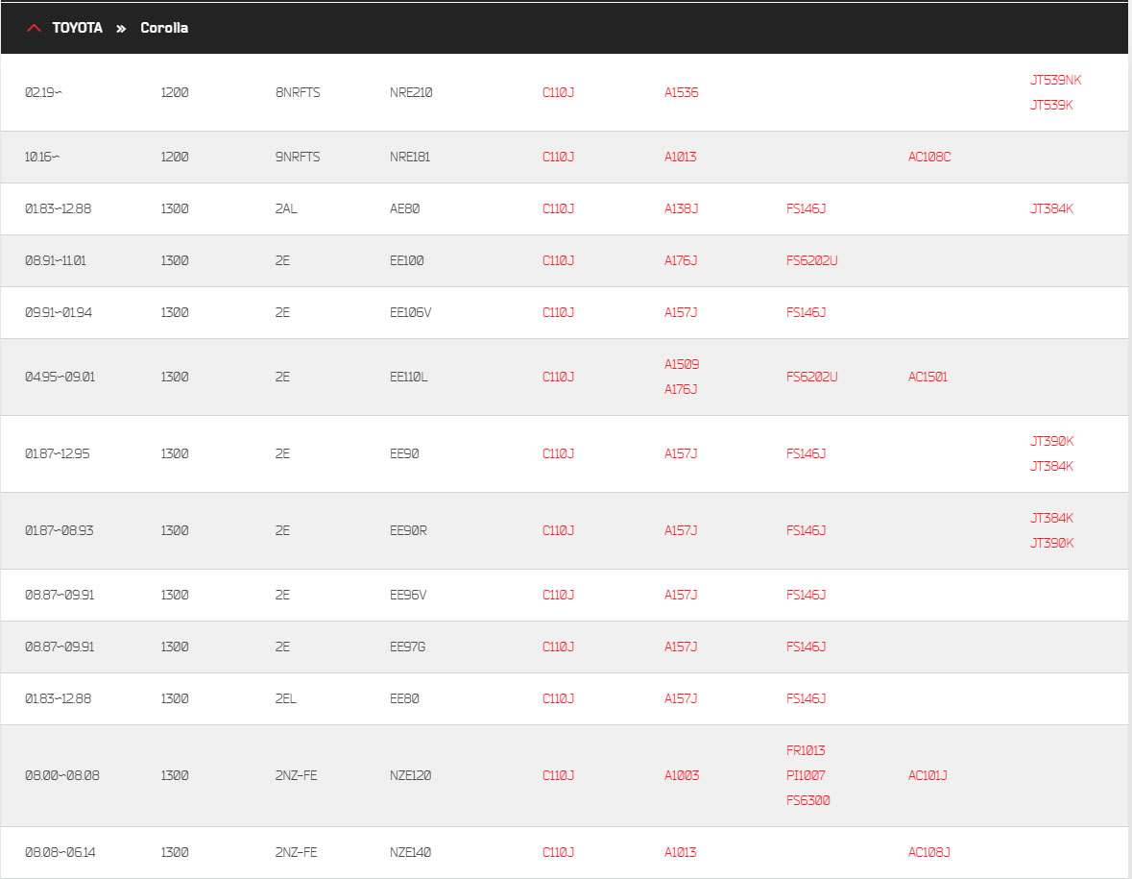Select date range 08.08~06.14
Viewport: 1132px width, 879px height.
[60, 852]
